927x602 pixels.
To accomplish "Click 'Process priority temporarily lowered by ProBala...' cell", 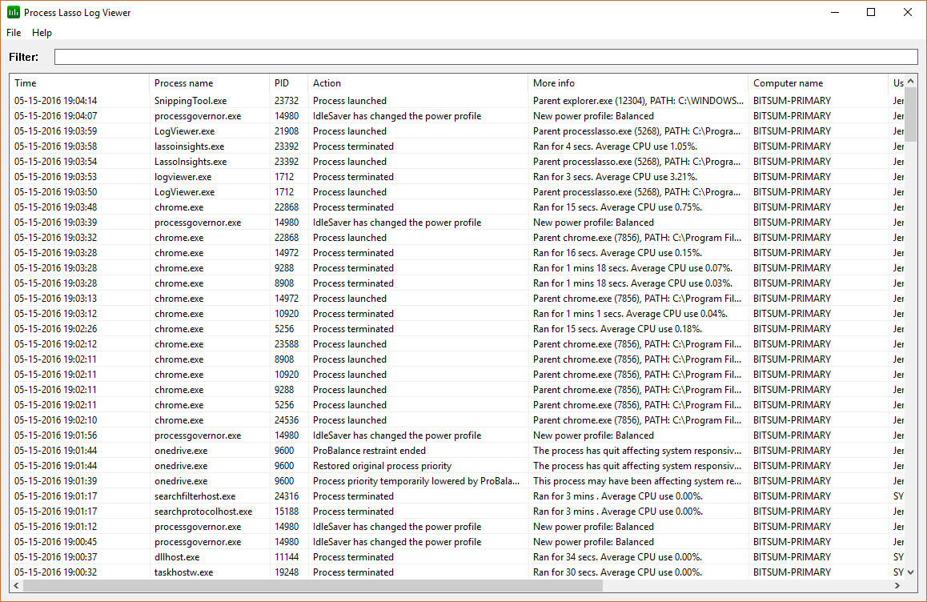I will click(x=416, y=481).
